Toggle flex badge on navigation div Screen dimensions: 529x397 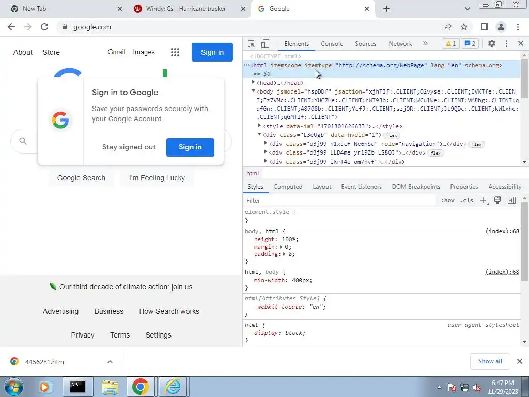[476, 144]
